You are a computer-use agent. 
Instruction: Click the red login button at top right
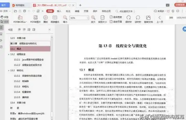click(x=180, y=5)
